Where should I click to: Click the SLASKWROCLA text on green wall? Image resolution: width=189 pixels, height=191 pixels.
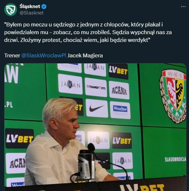pyautogui.click(x=175, y=159)
